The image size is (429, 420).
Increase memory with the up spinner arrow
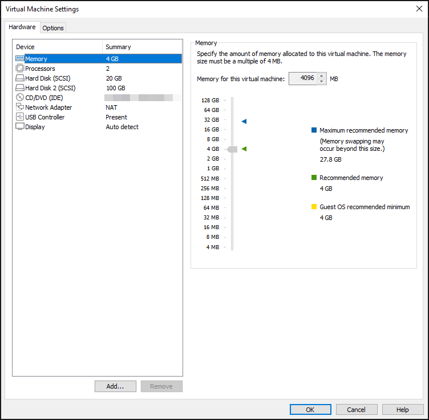tap(322, 76)
